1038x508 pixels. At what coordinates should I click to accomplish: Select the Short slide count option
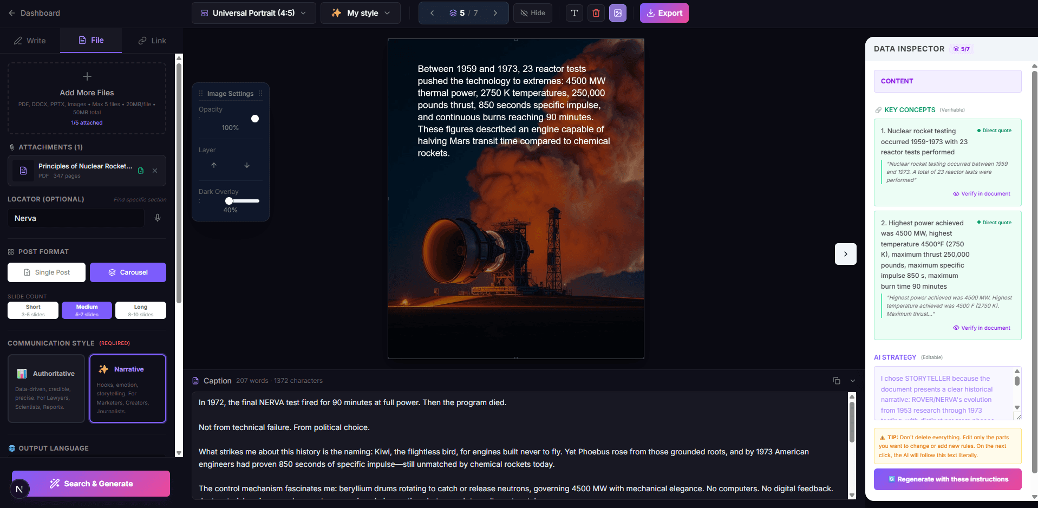pyautogui.click(x=32, y=310)
